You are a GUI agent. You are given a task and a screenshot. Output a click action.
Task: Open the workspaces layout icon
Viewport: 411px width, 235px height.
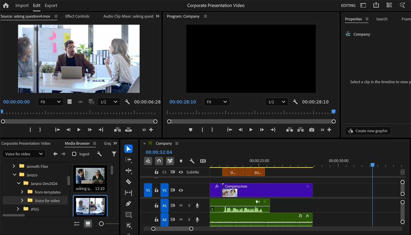pyautogui.click(x=363, y=5)
